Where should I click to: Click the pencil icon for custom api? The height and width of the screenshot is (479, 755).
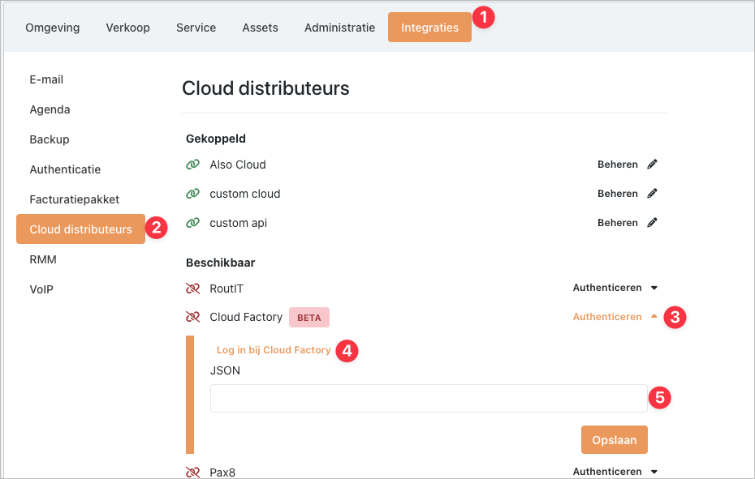tap(652, 223)
